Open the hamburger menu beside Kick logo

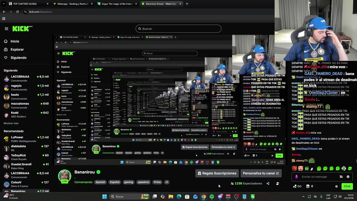pyautogui.click(x=6, y=28)
